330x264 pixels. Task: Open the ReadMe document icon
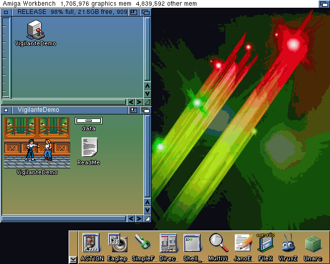coord(89,147)
